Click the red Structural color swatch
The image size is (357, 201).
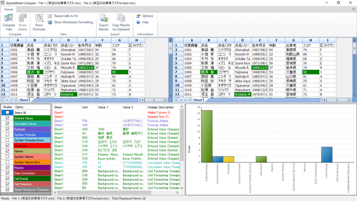(x=30, y=146)
